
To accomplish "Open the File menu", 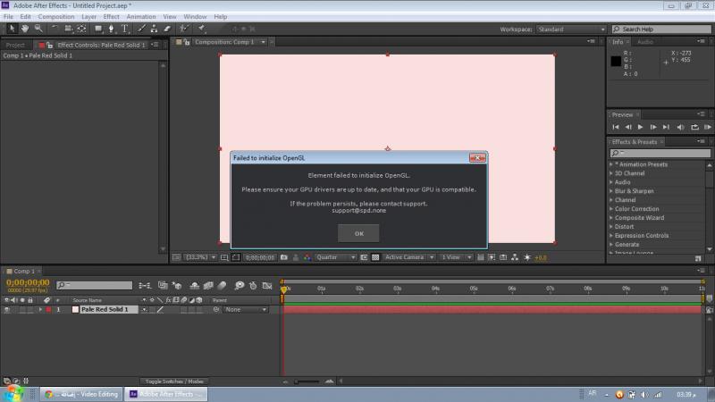I will (8, 16).
